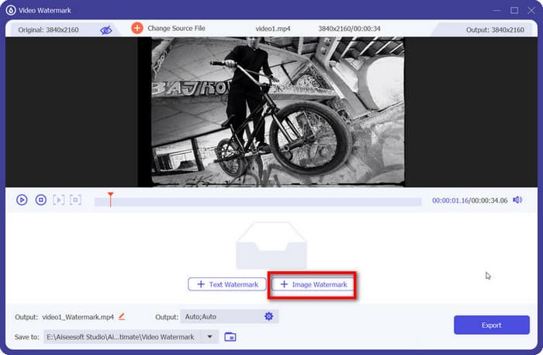Mute the volume speaker icon
This screenshot has height=355, width=543.
point(517,200)
